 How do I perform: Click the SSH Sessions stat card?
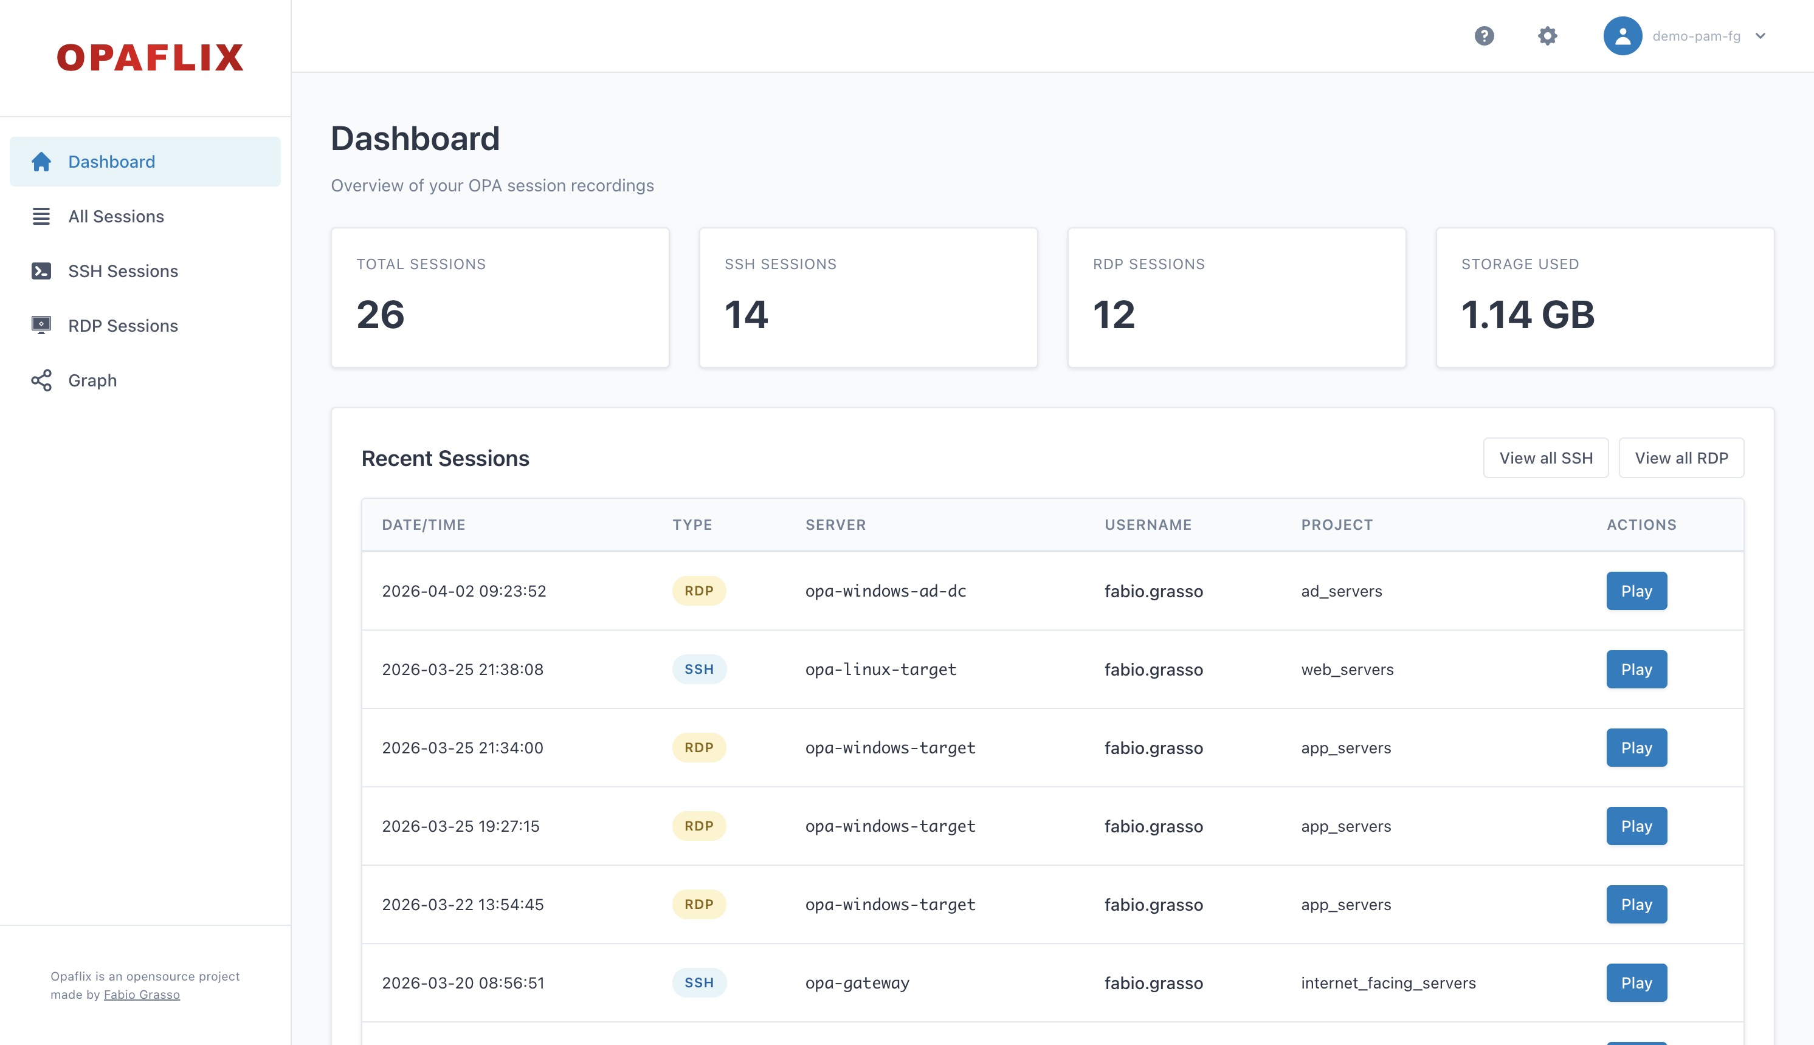pyautogui.click(x=868, y=298)
